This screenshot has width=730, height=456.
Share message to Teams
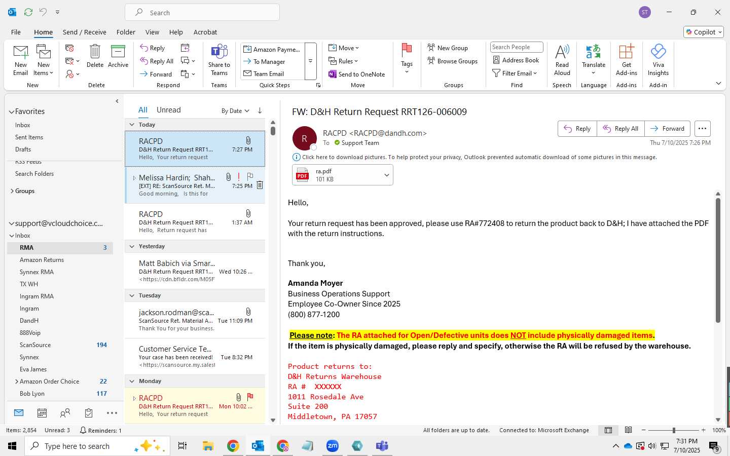pos(219,60)
